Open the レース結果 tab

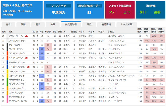tap(127, 24)
